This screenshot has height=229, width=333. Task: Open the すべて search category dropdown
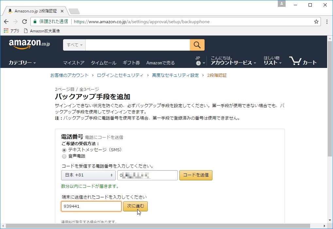[74, 45]
